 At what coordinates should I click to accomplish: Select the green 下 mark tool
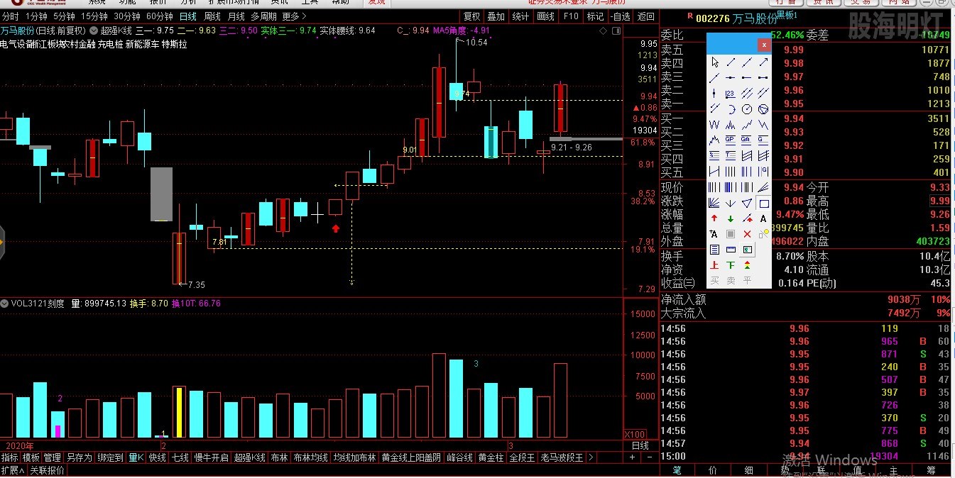coord(731,265)
